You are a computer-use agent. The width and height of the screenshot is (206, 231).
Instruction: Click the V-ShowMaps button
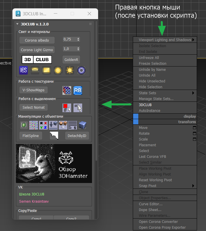point(34,90)
